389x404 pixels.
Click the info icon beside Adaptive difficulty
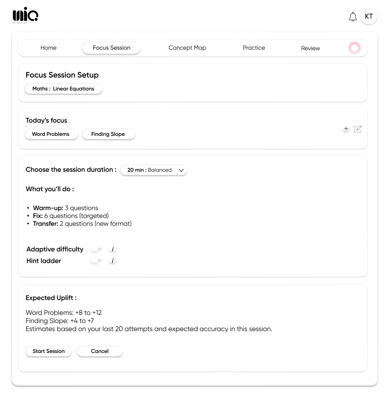click(113, 249)
